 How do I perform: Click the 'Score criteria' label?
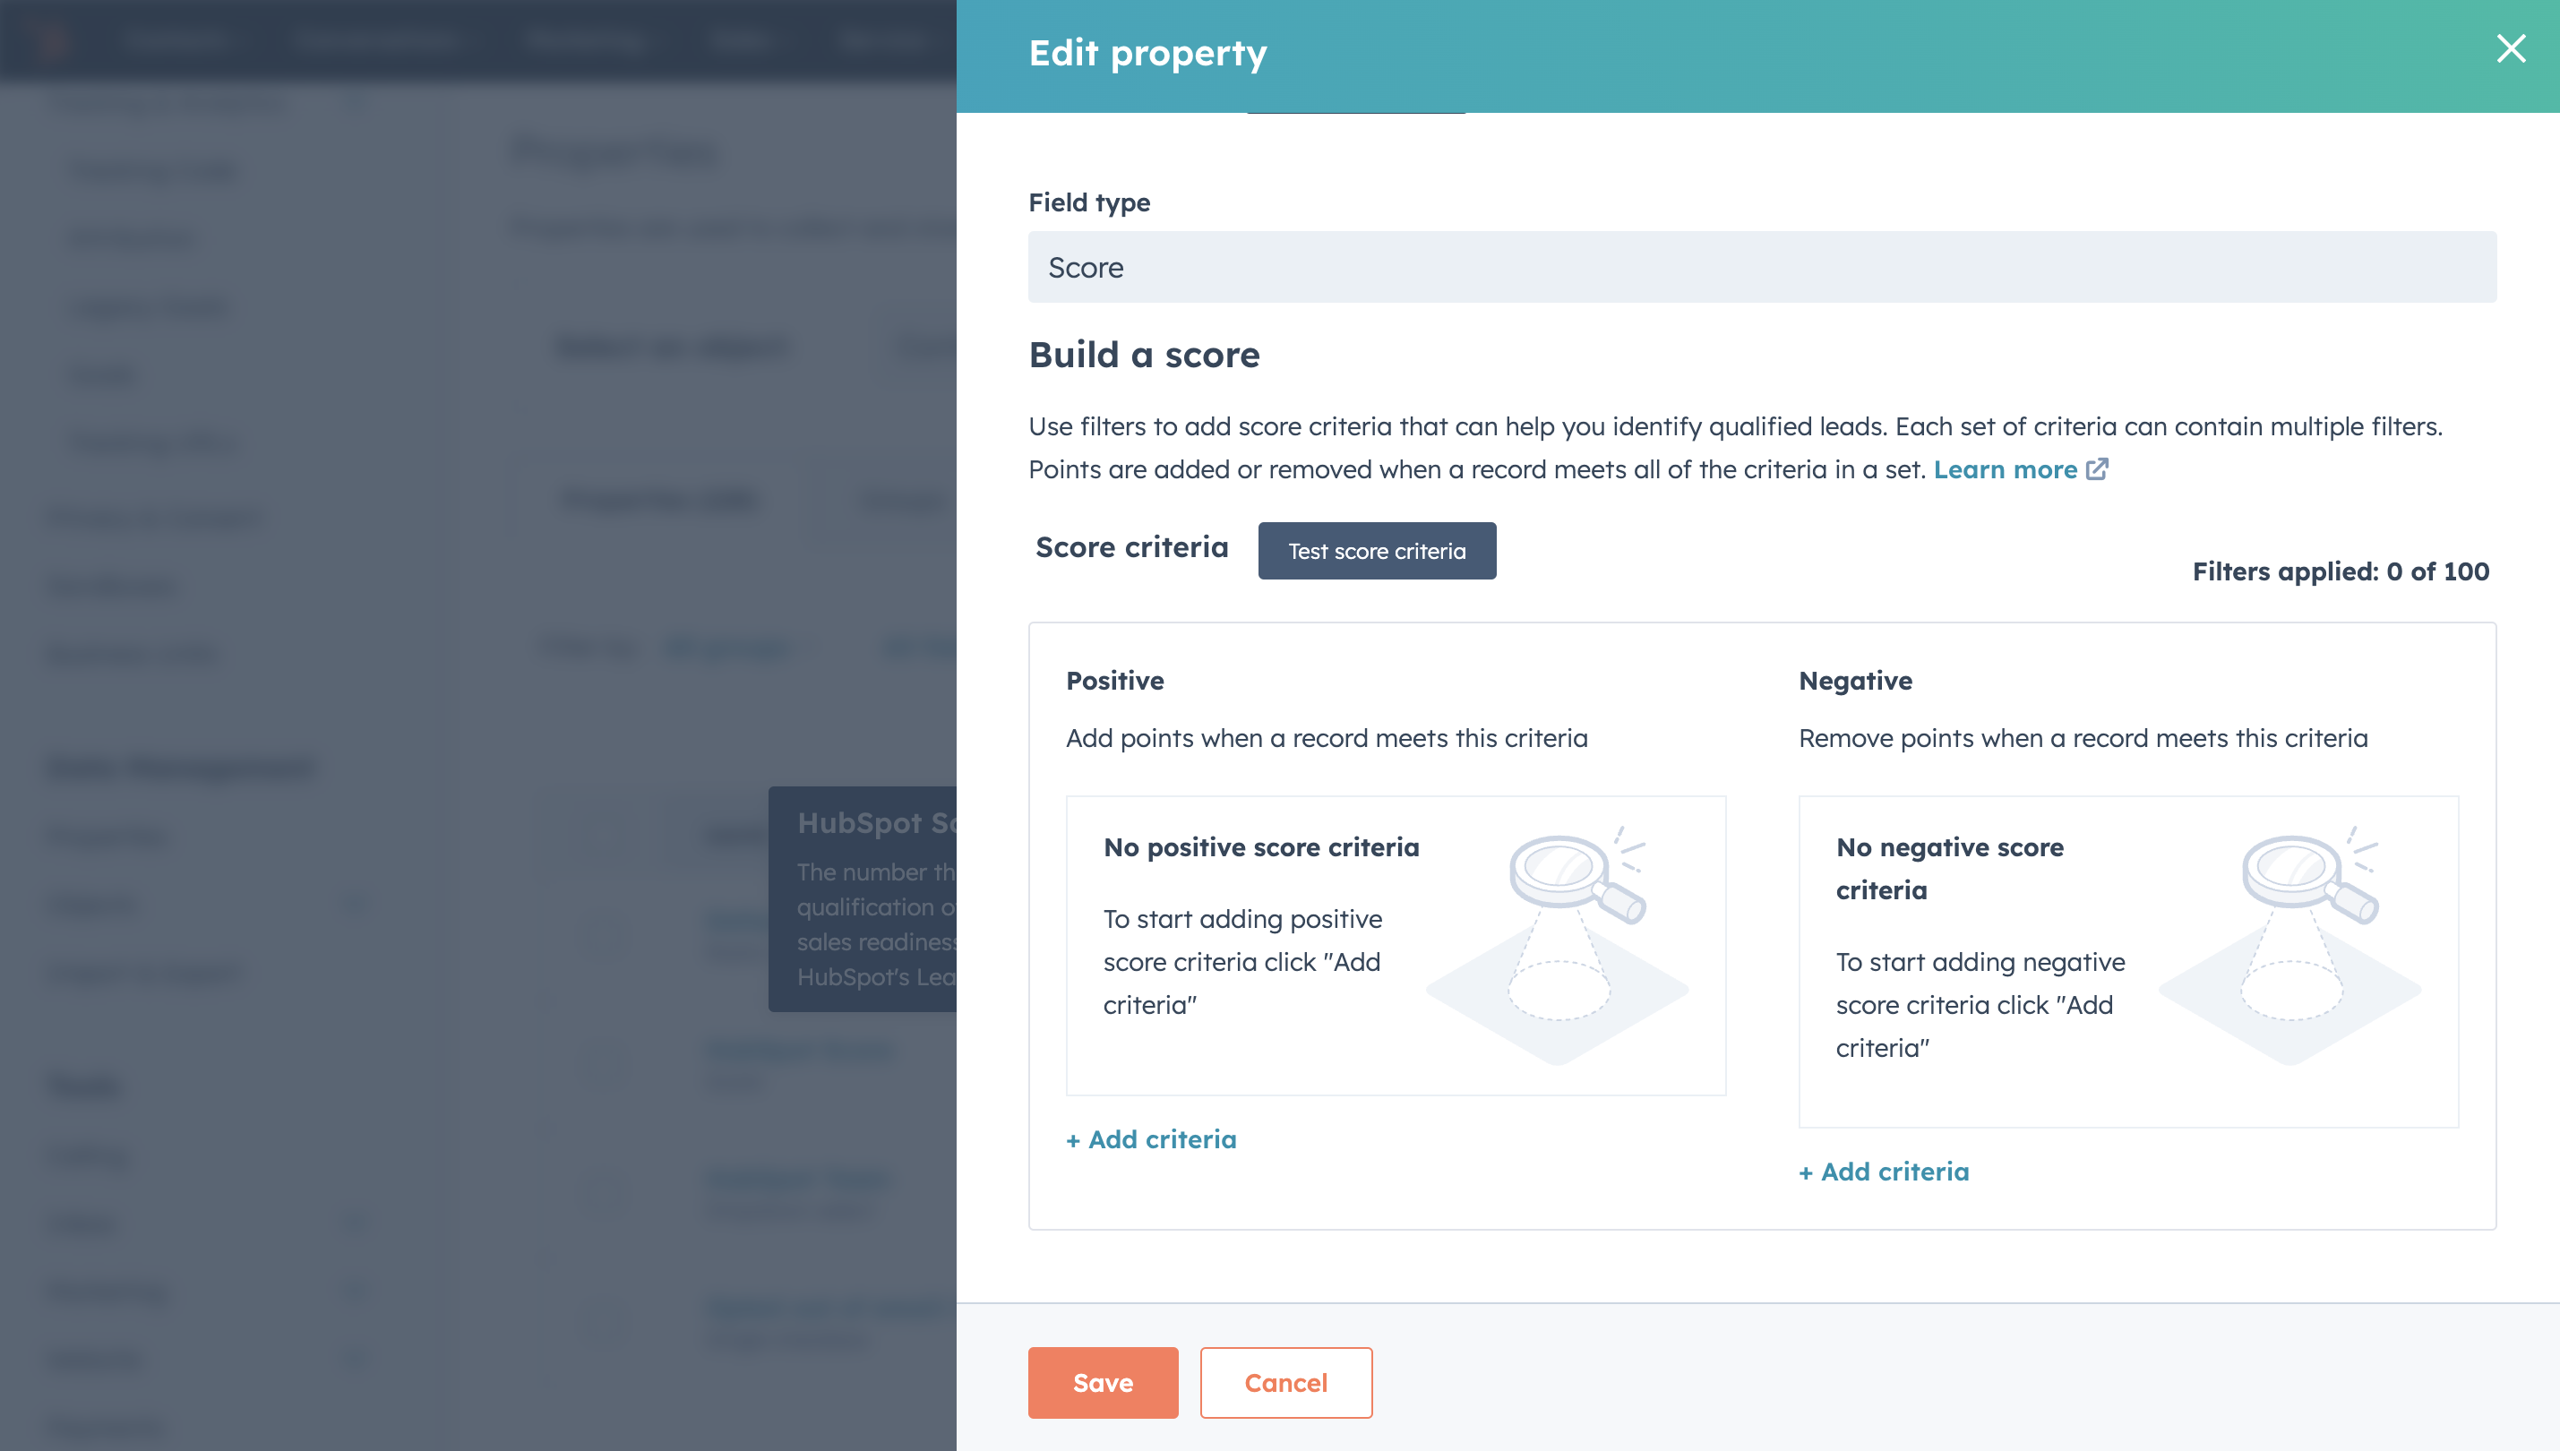tap(1131, 547)
